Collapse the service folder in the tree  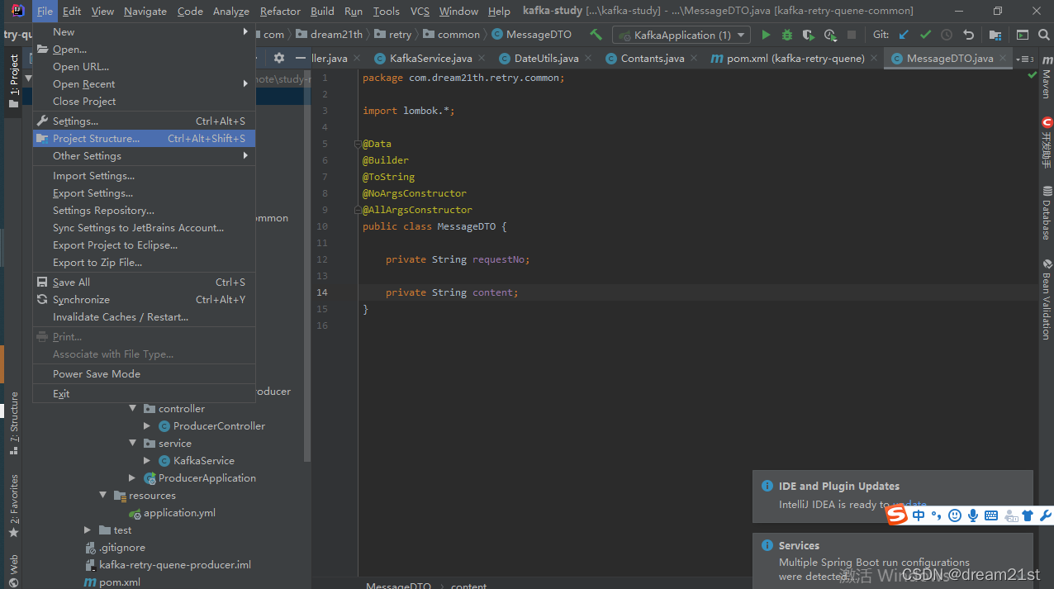tap(132, 444)
